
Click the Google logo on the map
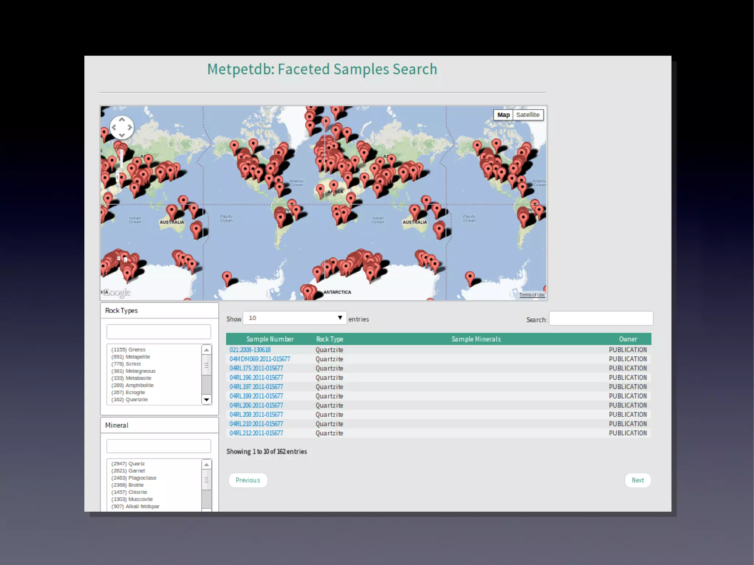(x=117, y=292)
